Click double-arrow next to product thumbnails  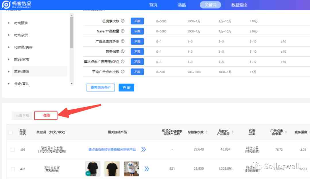146,169
